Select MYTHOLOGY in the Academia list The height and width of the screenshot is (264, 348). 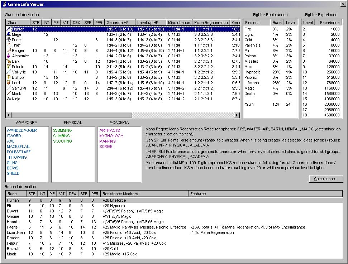pos(111,136)
